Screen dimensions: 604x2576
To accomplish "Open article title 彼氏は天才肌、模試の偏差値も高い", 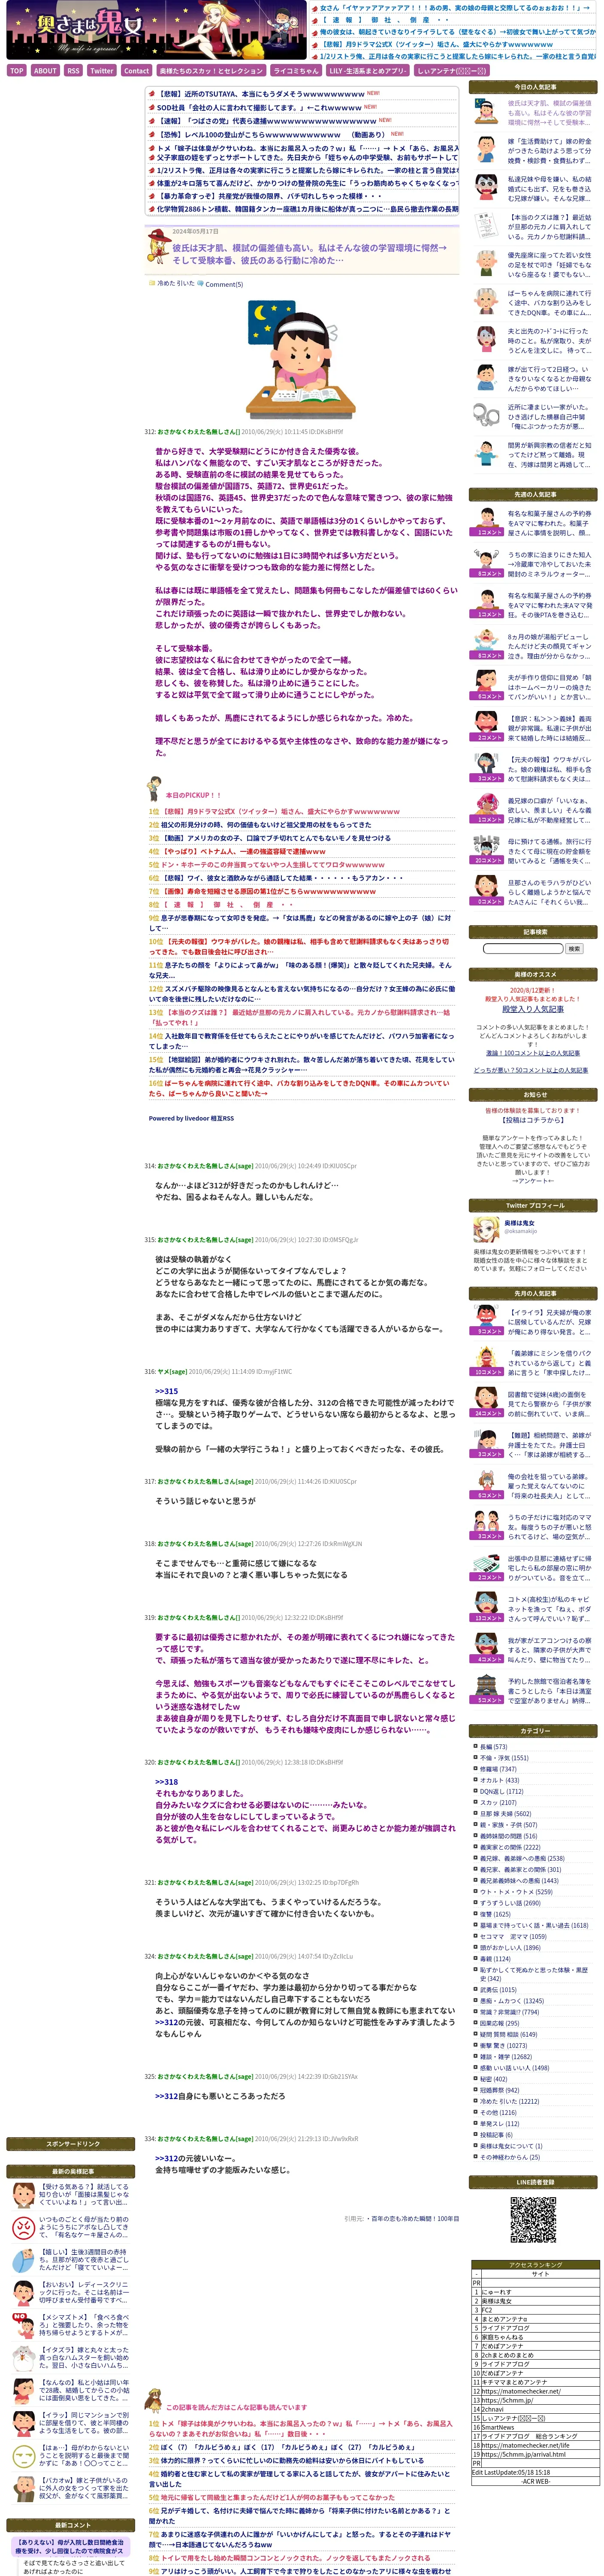I will tap(309, 254).
